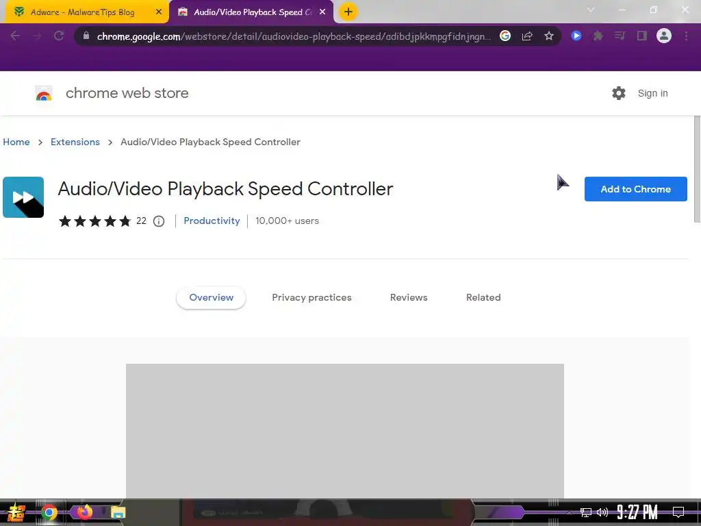701x526 pixels.
Task: Click the '10,000+ users' text
Action: tap(287, 221)
